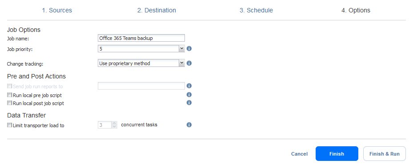This screenshot has width=409, height=168.
Task: Go to the 1. Sources step
Action: coord(57,10)
